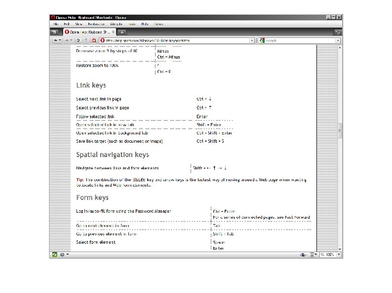Click 'Log in/auto-fill form using the Password Manager'
Viewport: 392px width, 293px height.
[x=123, y=211]
